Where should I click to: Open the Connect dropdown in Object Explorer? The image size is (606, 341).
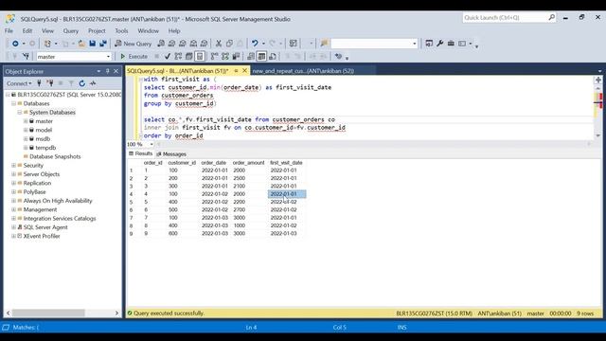tap(19, 83)
